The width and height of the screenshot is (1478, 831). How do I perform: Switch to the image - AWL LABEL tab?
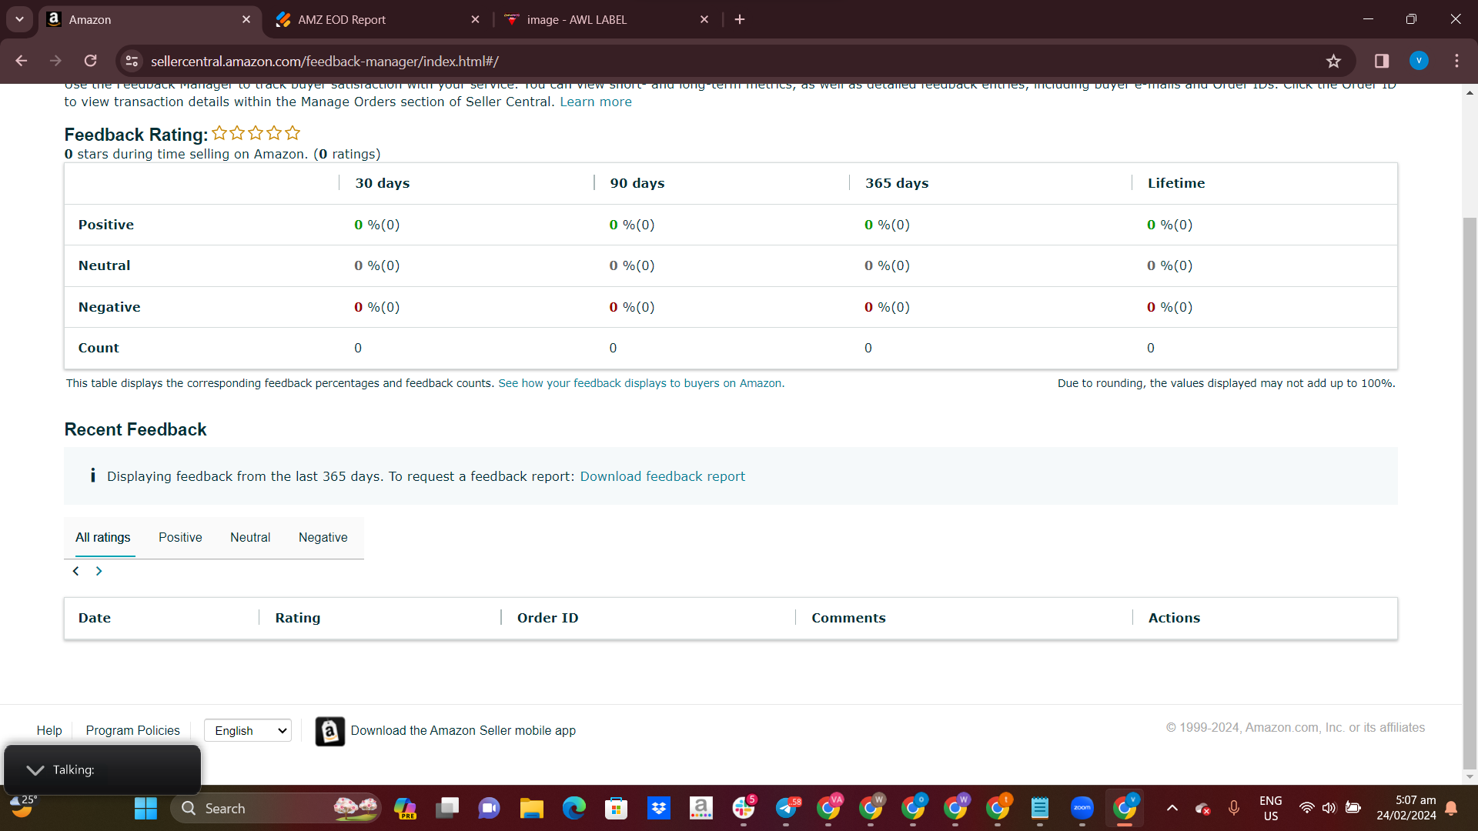[x=607, y=19]
